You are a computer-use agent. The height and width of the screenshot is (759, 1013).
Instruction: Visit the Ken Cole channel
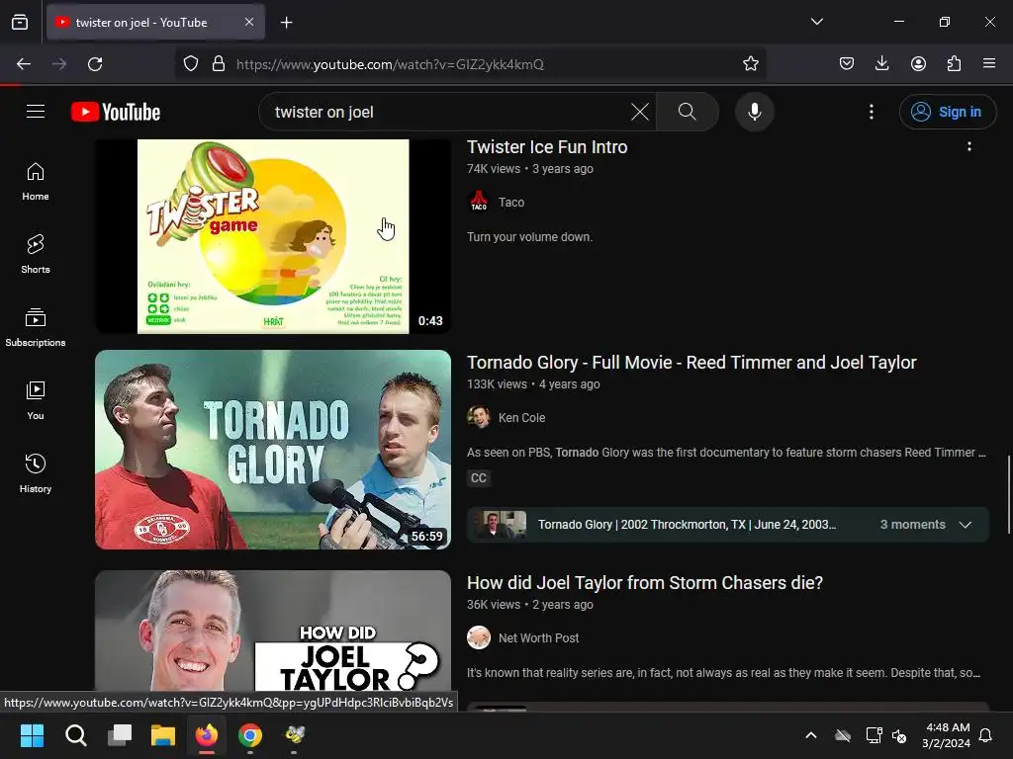521,418
